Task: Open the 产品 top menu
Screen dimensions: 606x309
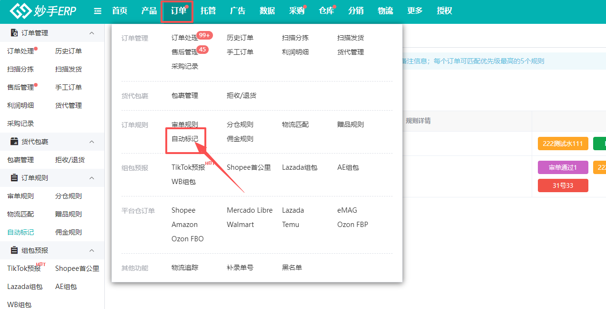Action: pos(149,11)
